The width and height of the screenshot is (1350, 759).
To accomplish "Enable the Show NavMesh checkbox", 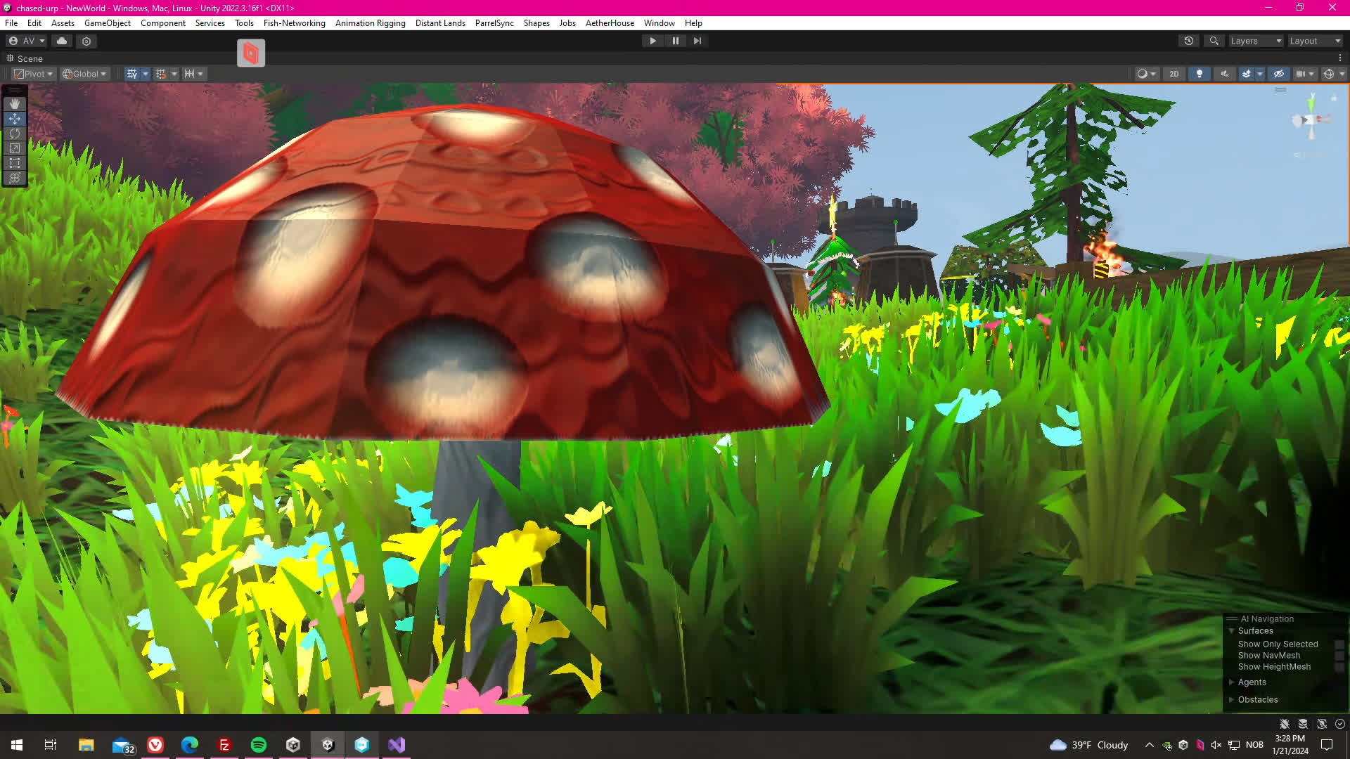I will pyautogui.click(x=1339, y=656).
